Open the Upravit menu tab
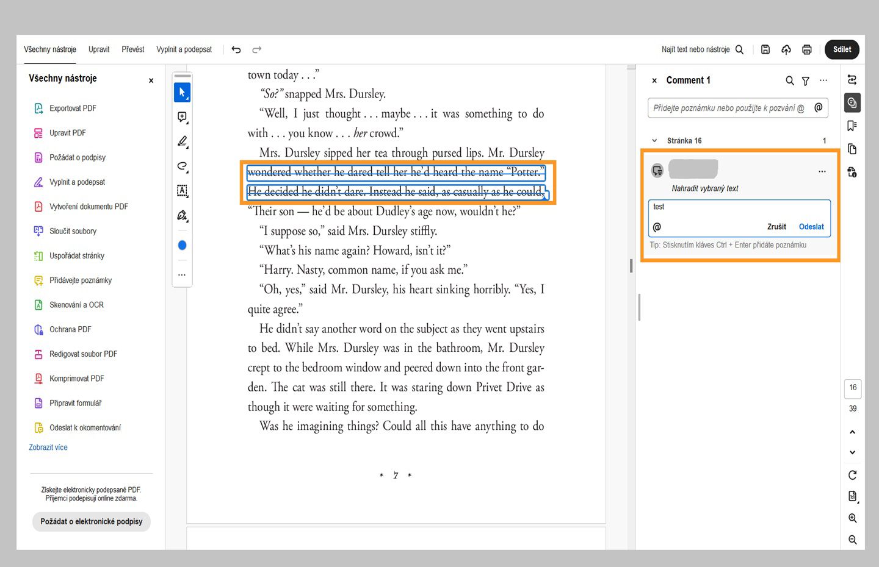Screen dimensions: 879x567 tap(99, 49)
